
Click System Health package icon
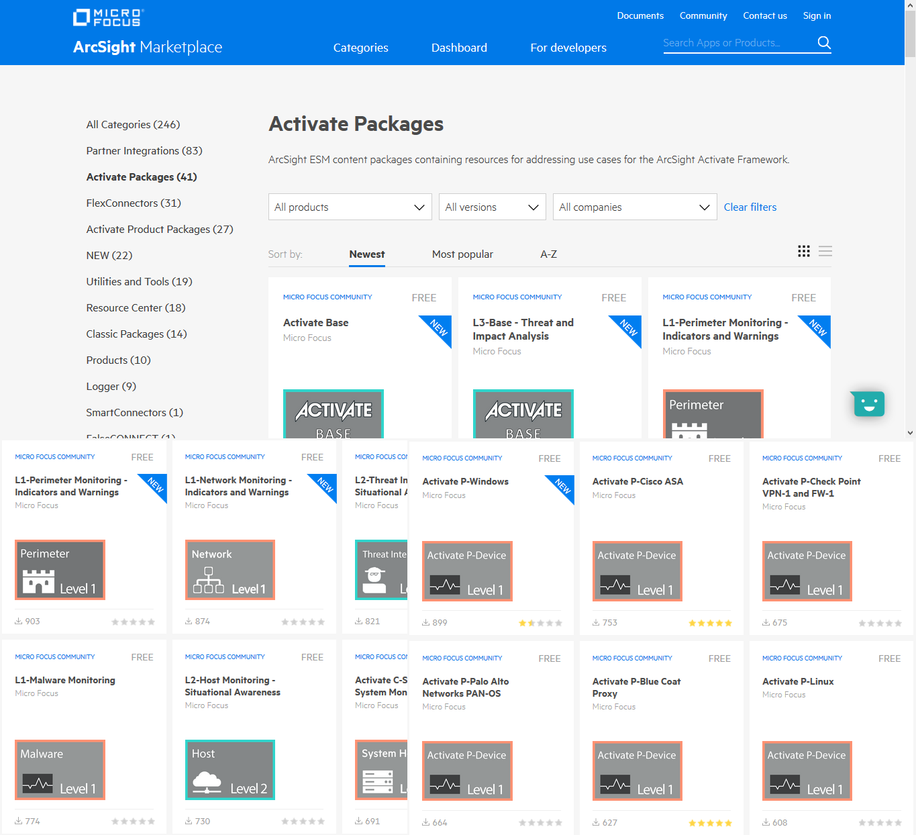click(381, 770)
